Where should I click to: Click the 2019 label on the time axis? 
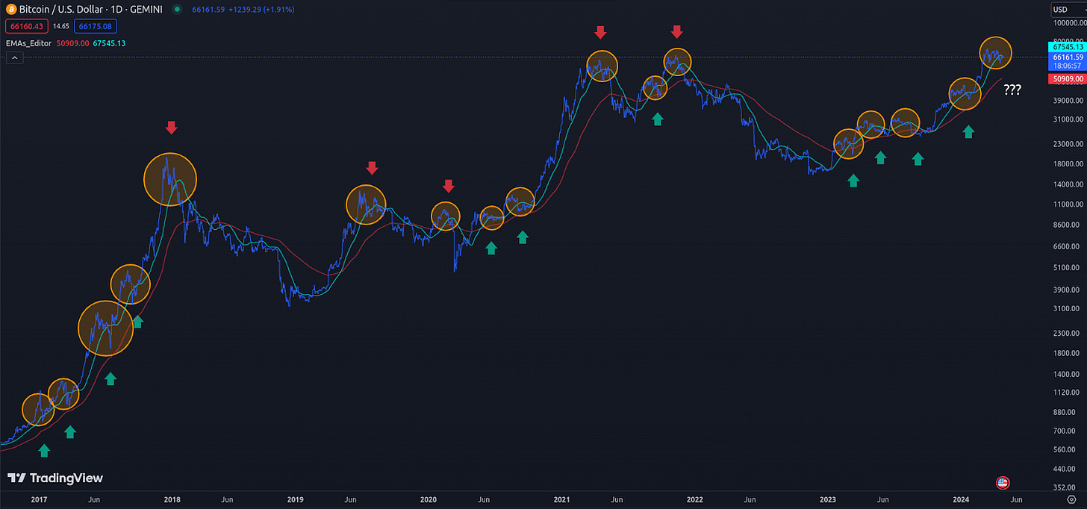pyautogui.click(x=296, y=499)
